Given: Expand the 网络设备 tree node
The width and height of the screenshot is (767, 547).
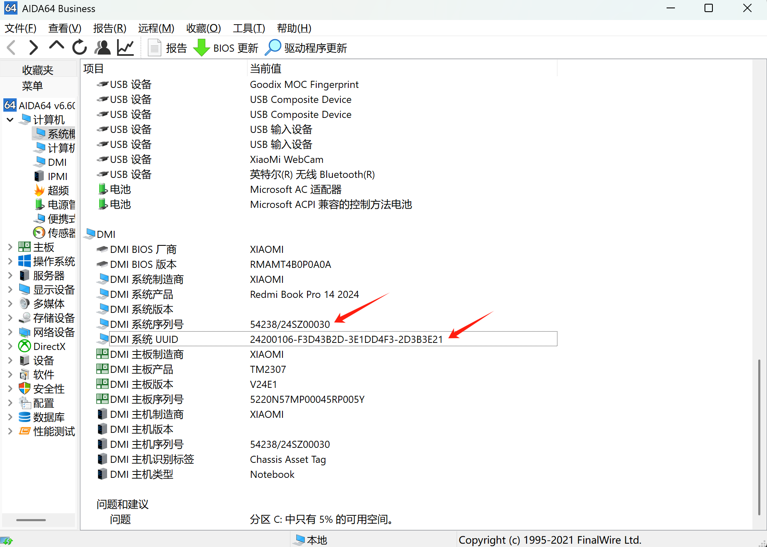Looking at the screenshot, I should pos(10,332).
